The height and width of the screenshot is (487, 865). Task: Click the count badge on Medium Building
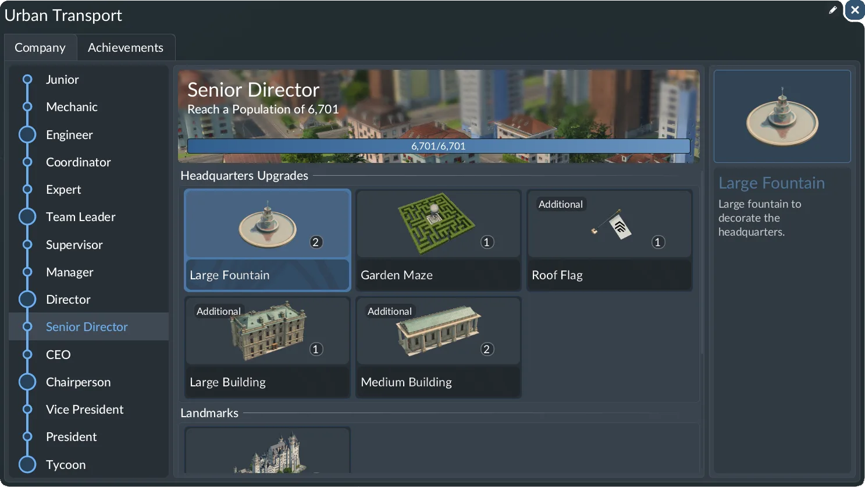tap(487, 349)
